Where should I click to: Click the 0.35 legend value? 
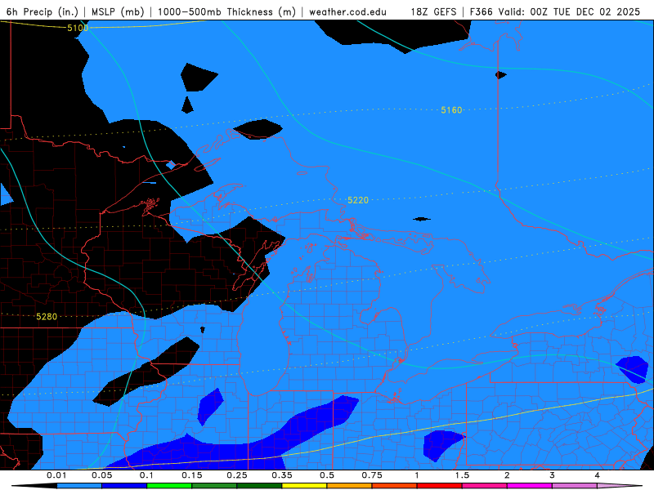pos(282,475)
